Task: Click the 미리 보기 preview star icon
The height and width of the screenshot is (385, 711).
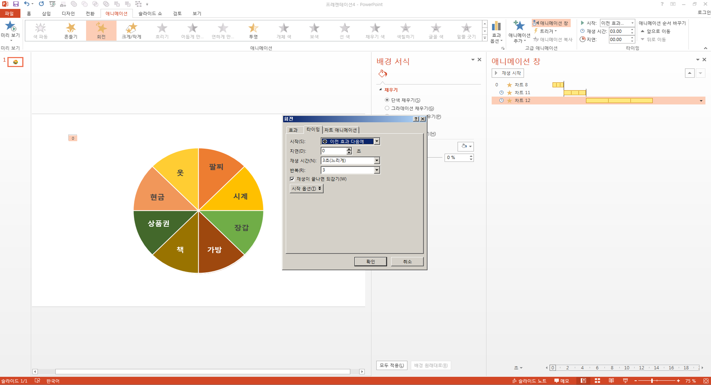Action: pos(10,26)
